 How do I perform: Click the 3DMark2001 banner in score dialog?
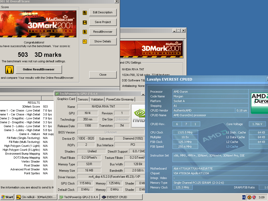[38, 24]
